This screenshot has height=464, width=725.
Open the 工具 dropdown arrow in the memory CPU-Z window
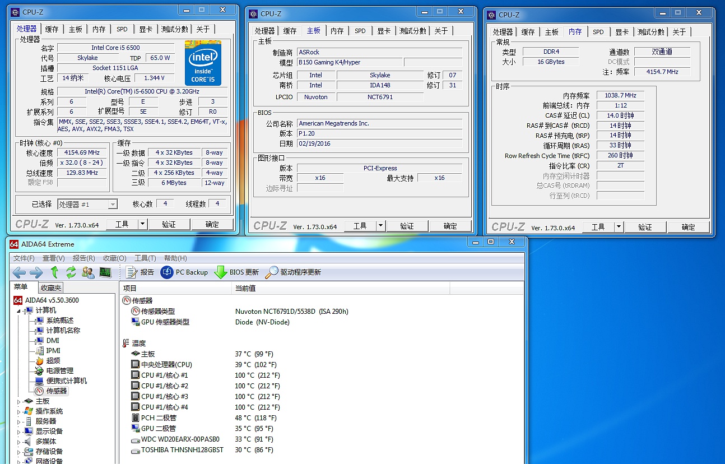click(619, 227)
